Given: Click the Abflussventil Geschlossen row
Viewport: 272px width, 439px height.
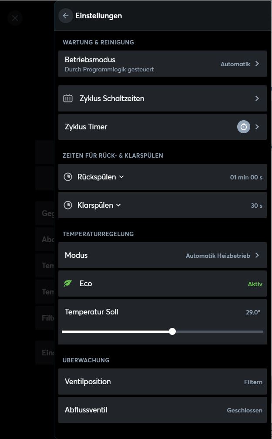Looking at the screenshot, I should coord(162,410).
